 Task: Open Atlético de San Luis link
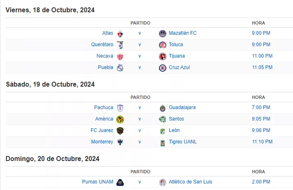coord(190,181)
